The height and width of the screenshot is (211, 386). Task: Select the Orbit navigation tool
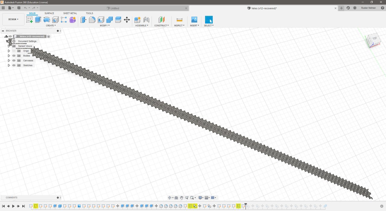point(170,198)
